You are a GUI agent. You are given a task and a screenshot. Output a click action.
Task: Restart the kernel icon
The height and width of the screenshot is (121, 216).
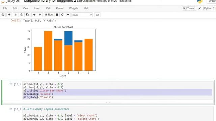[x=62, y=15]
